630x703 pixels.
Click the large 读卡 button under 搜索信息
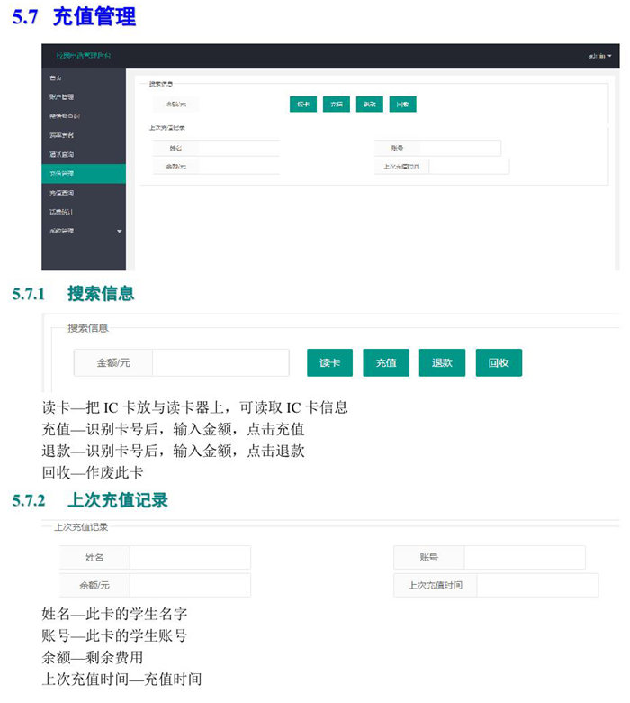click(x=329, y=362)
